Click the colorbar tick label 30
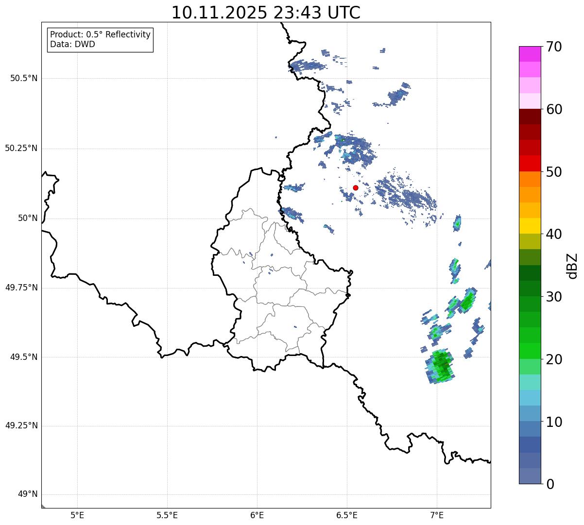The width and height of the screenshot is (584, 525). pos(554,297)
